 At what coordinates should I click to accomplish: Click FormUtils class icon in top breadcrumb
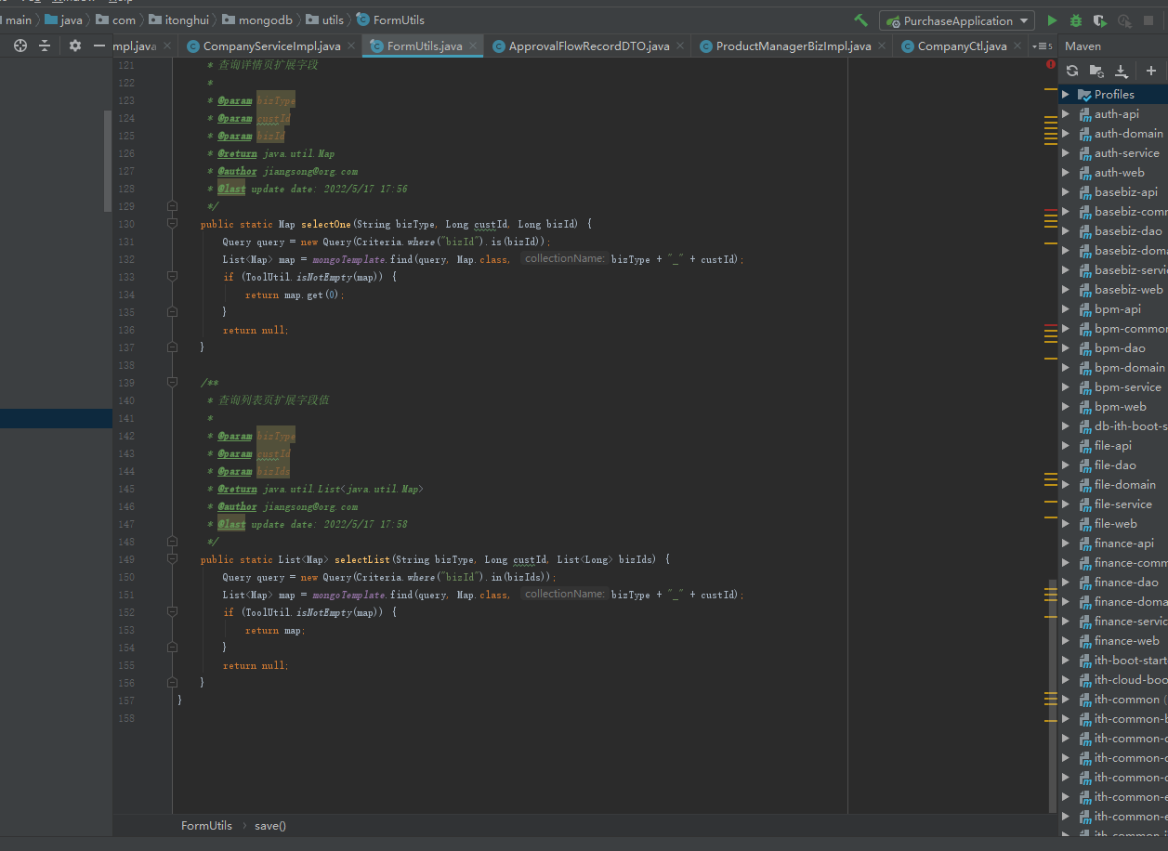362,20
